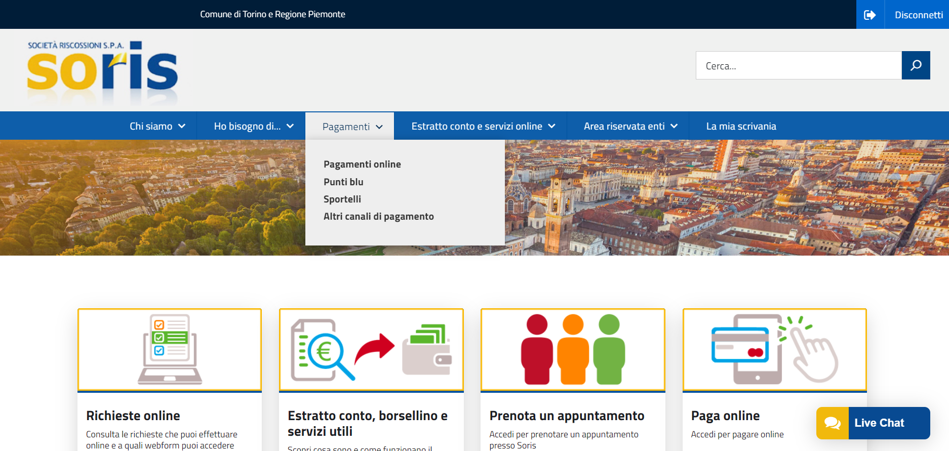Image resolution: width=949 pixels, height=451 pixels.
Task: Expand the Ho bisogno di... menu
Action: (x=254, y=126)
